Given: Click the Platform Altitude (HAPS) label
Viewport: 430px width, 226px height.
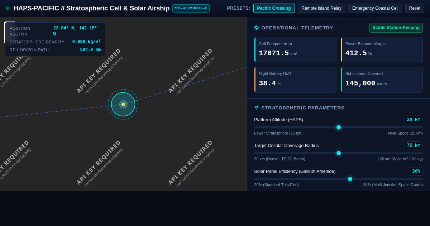Looking at the screenshot, I should pyautogui.click(x=278, y=120).
